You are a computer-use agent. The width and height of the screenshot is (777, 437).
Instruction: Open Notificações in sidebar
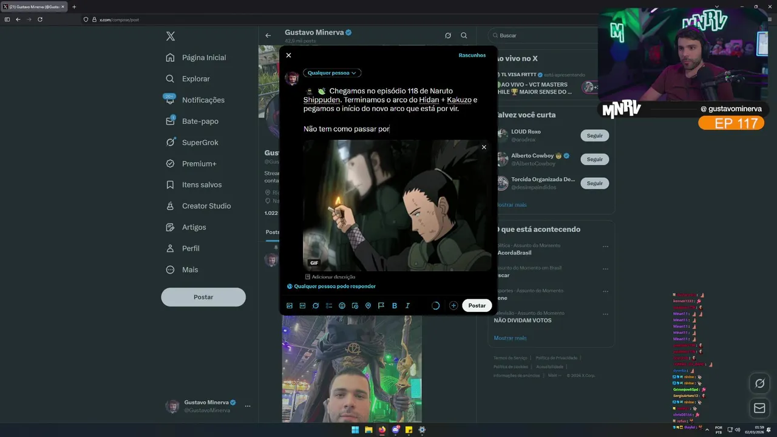pyautogui.click(x=195, y=100)
